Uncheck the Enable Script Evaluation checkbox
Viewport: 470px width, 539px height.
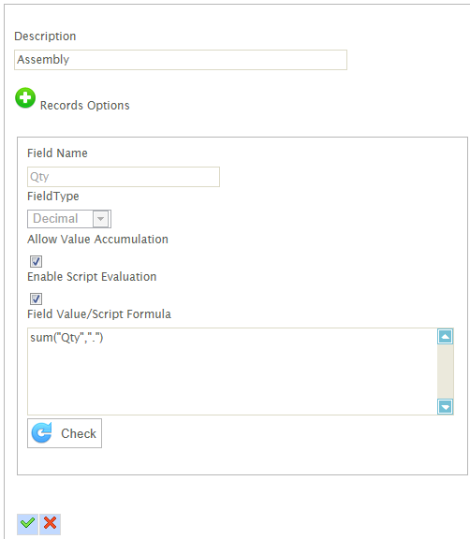tap(37, 299)
